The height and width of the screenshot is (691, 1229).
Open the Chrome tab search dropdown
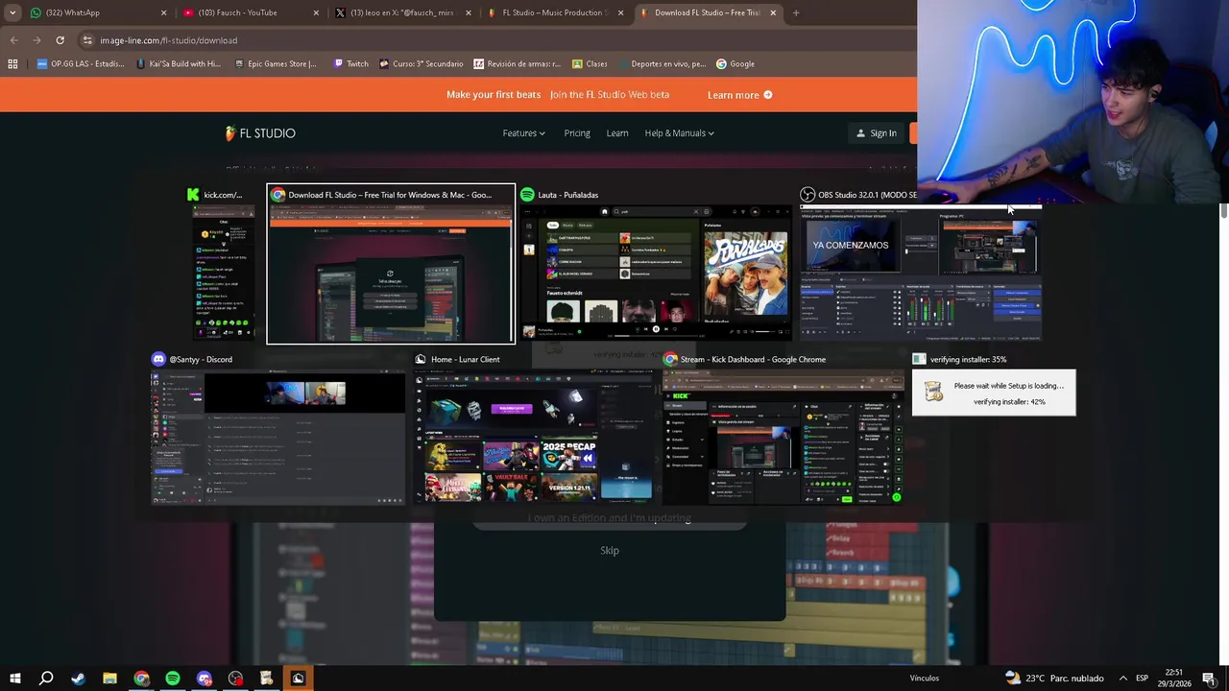(x=12, y=12)
